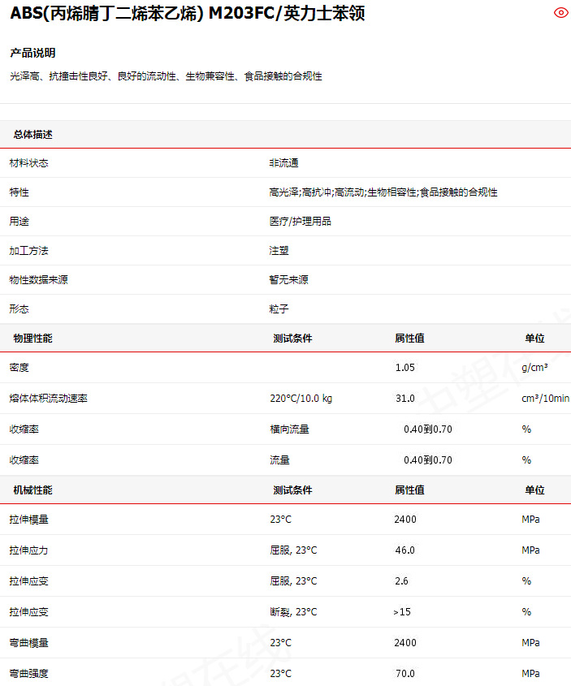Select the value 注塑

[279, 251]
